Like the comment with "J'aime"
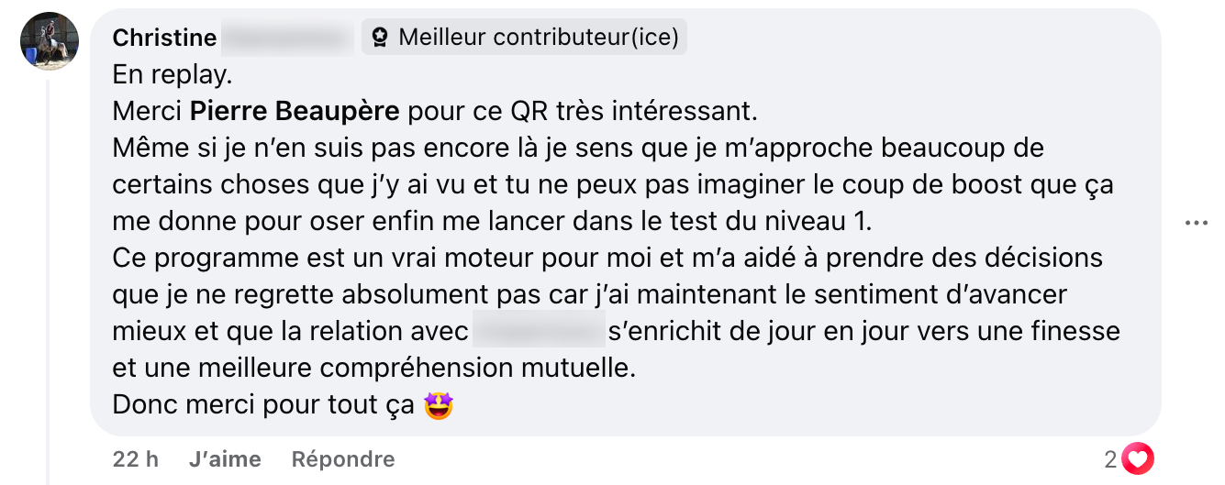 [x=225, y=459]
